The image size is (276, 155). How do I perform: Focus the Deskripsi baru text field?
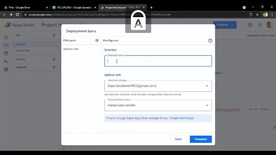158,61
